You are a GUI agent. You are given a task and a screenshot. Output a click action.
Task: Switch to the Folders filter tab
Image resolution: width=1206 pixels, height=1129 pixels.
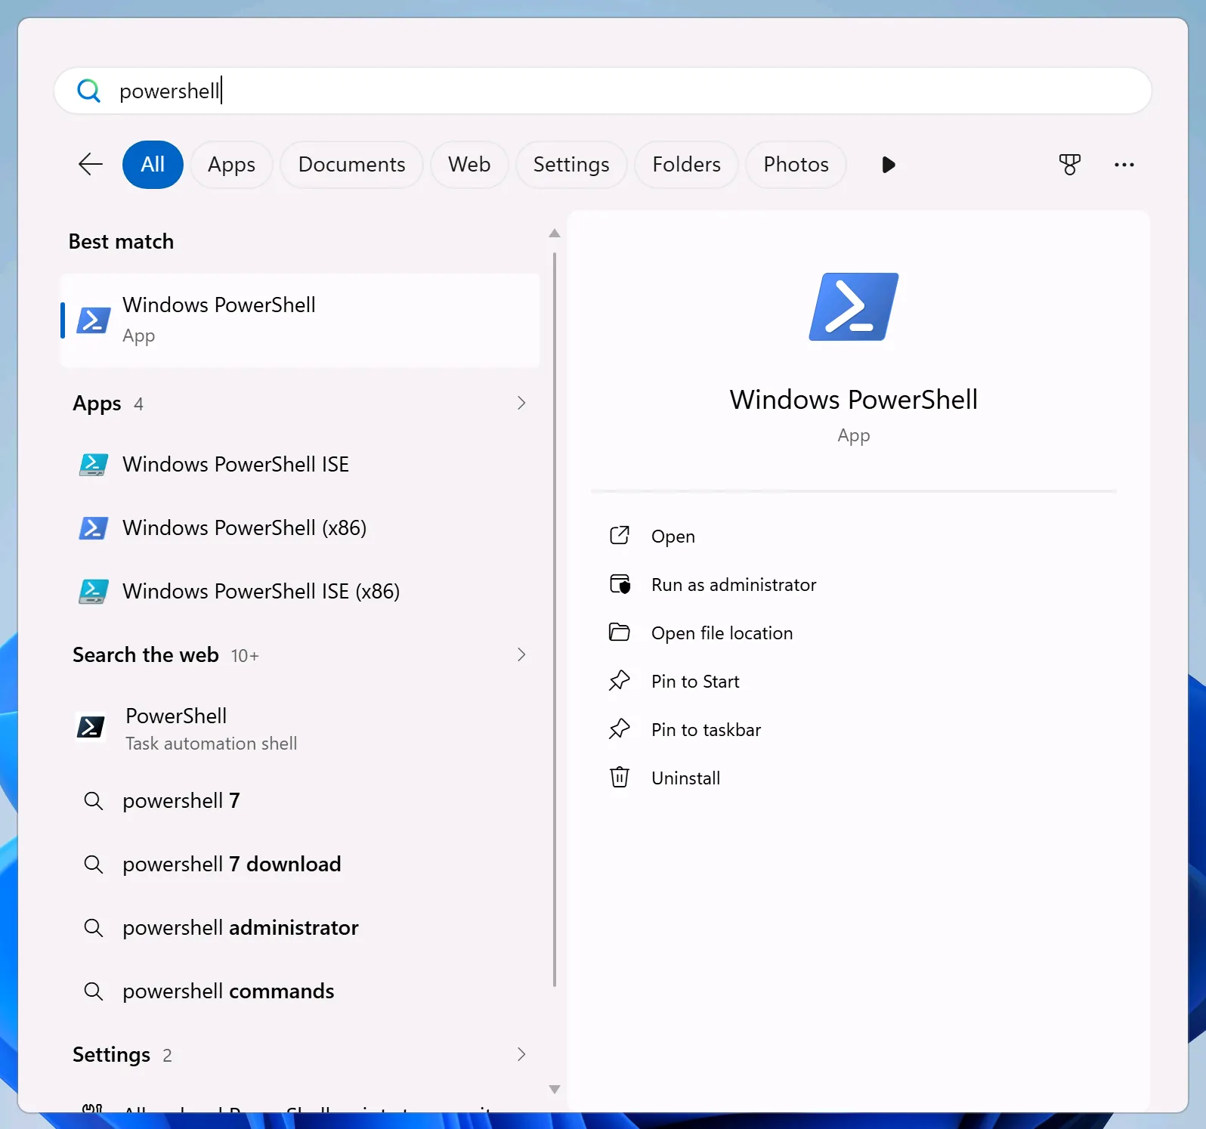[x=686, y=165]
